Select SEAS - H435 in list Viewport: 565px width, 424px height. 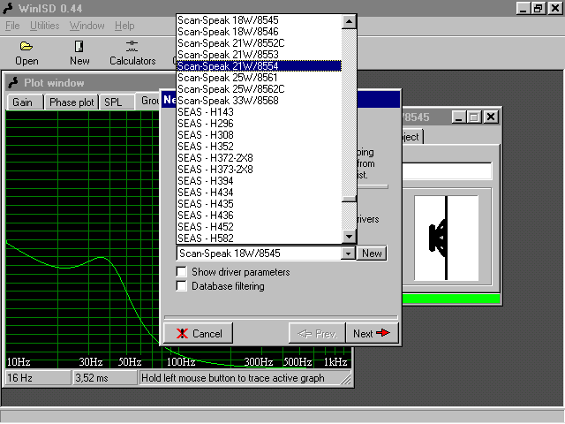(259, 204)
